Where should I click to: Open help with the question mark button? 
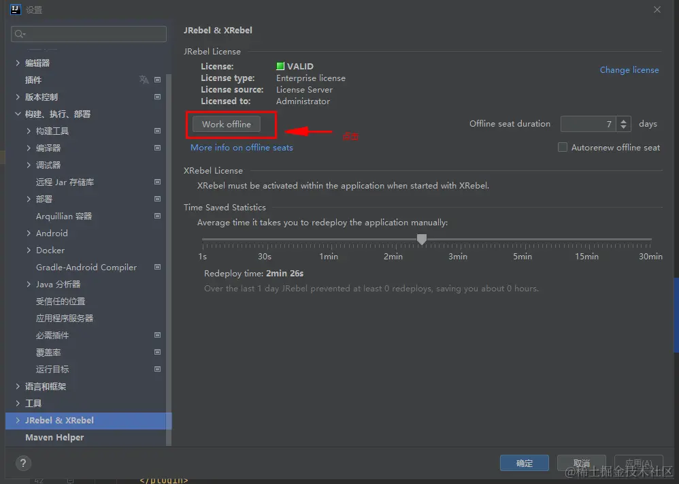(x=23, y=463)
